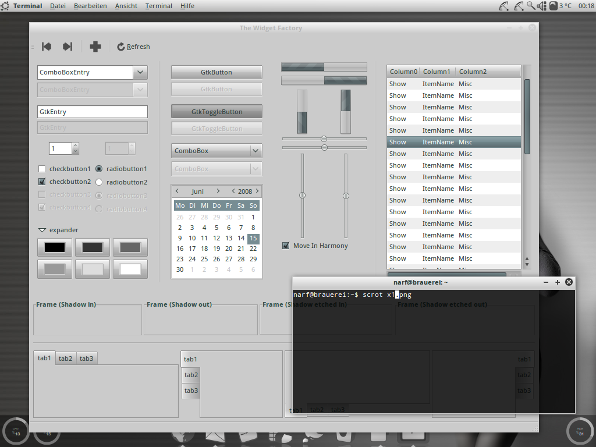This screenshot has width=596, height=447.
Task: Click the tree list vertical scrollbar
Action: [x=527, y=116]
